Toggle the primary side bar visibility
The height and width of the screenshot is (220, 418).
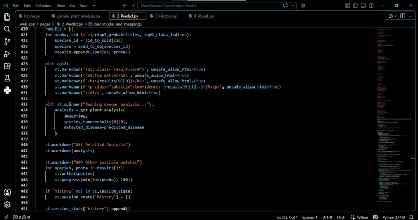pyautogui.click(x=355, y=6)
